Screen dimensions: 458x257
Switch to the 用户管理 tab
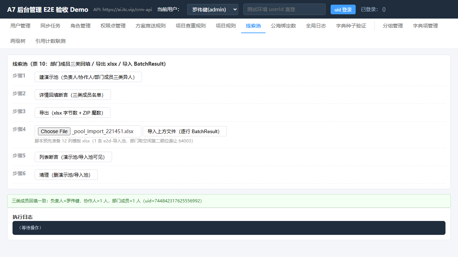pyautogui.click(x=20, y=26)
